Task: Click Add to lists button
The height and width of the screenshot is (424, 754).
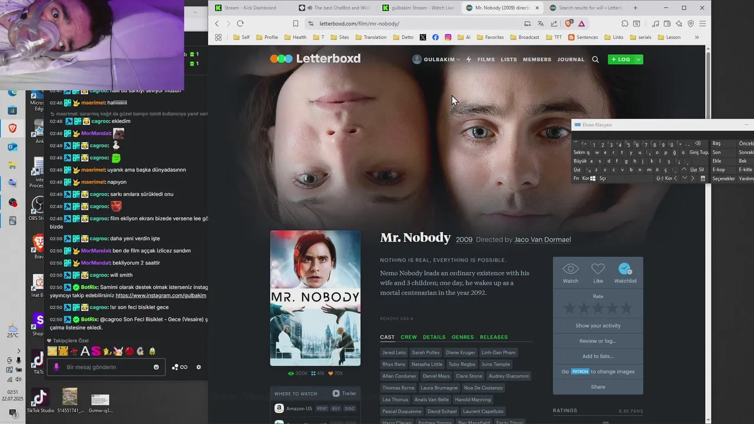Action: pos(598,356)
